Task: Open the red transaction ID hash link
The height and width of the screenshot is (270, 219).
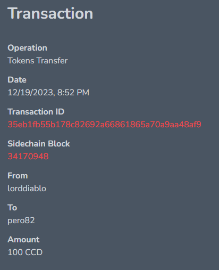Action: [104, 125]
